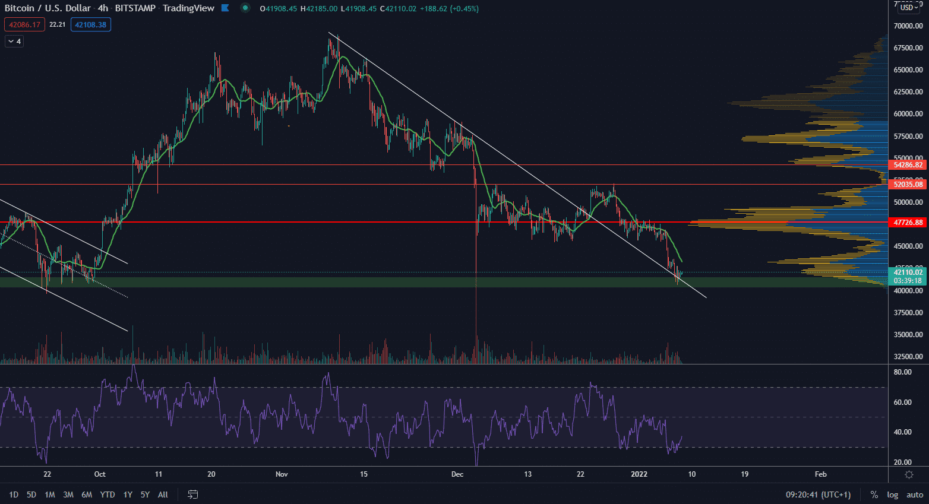
Task: Select the 1D time range
Action: 14,495
